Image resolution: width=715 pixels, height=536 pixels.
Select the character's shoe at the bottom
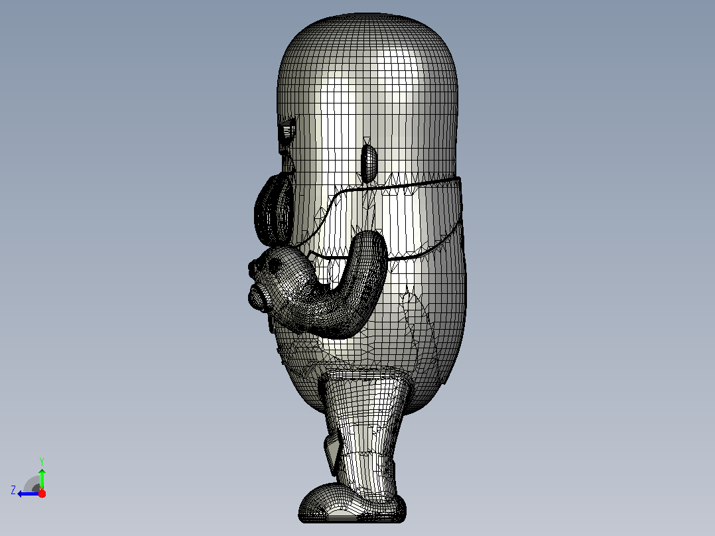(x=352, y=503)
